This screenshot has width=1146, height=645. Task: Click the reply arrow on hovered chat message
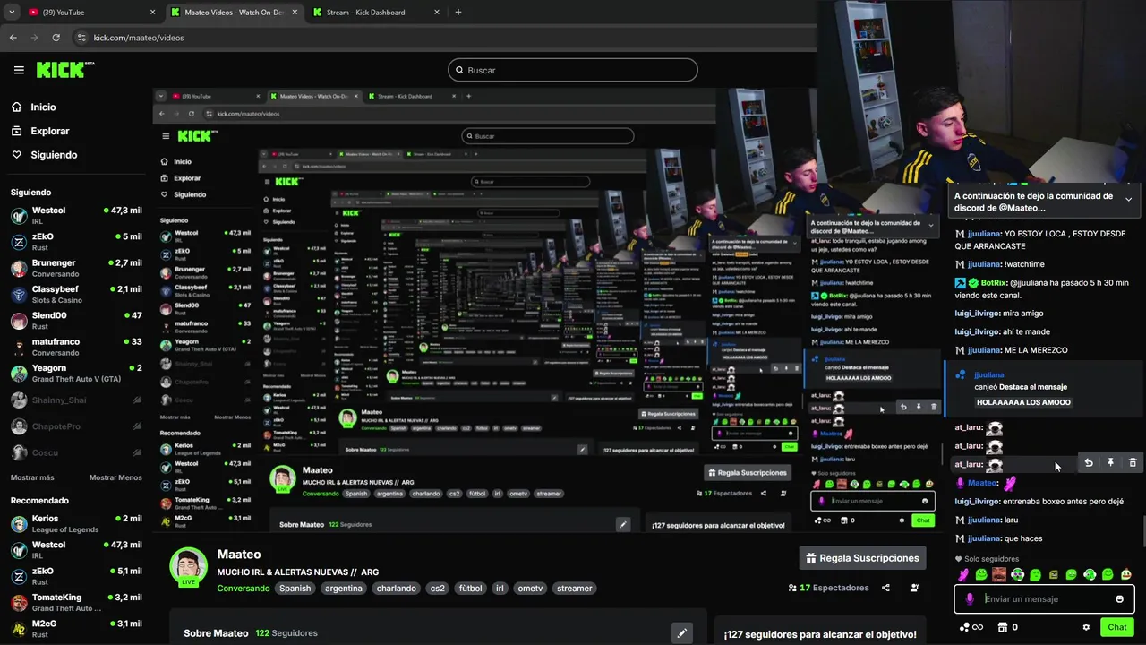pyautogui.click(x=1089, y=463)
